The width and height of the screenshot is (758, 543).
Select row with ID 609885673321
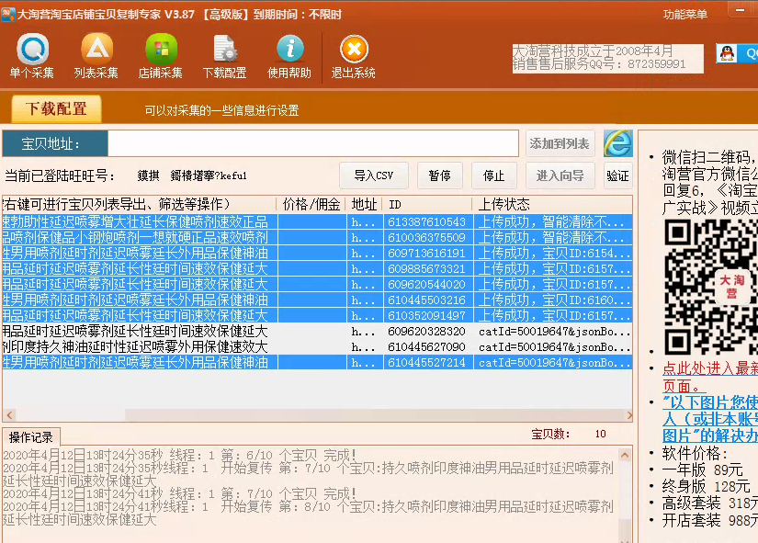pos(317,268)
